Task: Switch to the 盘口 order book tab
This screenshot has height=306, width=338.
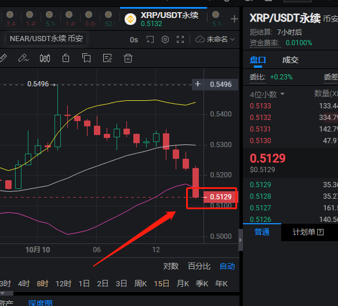Action: [x=257, y=60]
